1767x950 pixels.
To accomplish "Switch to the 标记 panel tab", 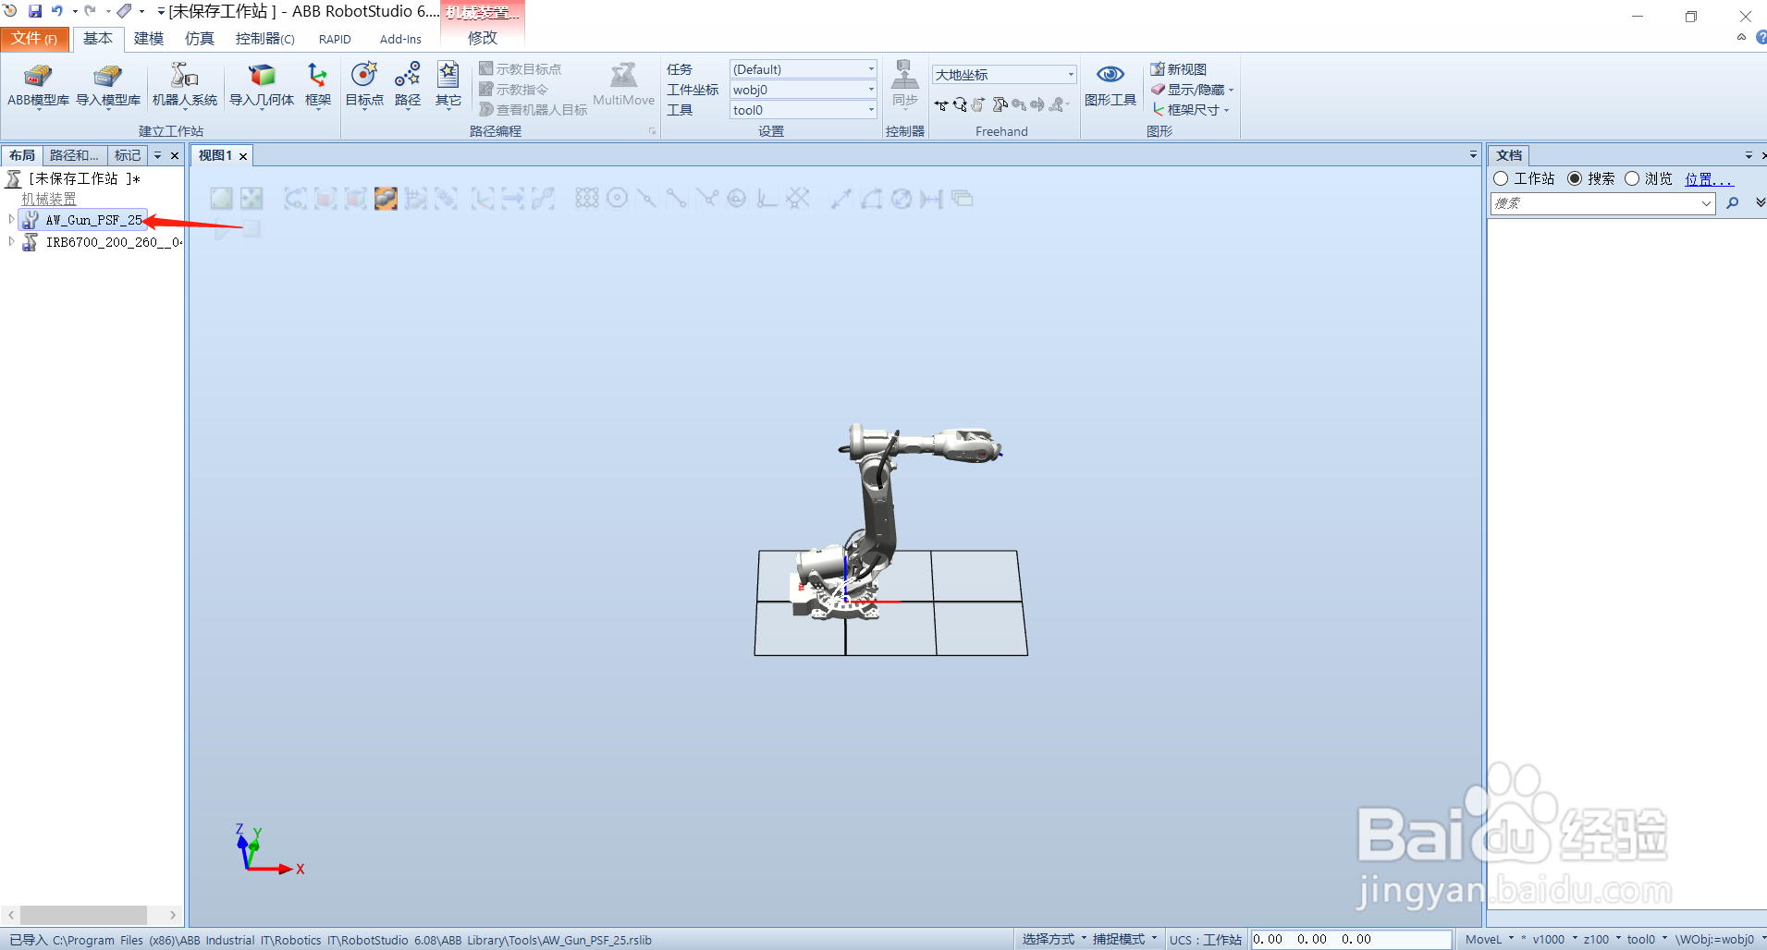I will pos(128,155).
